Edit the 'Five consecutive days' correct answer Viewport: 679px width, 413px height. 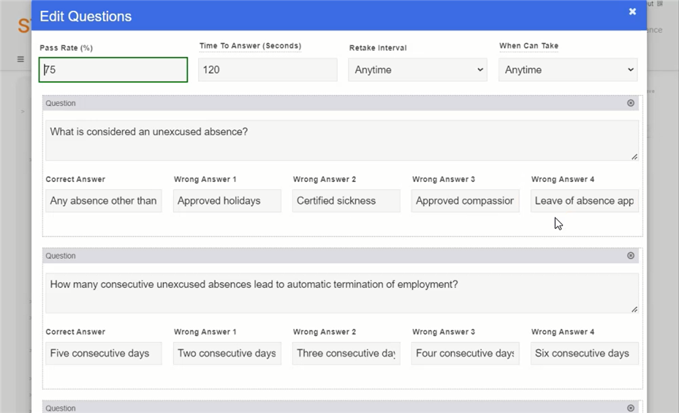(103, 353)
